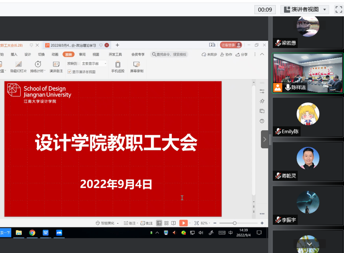The image size is (344, 253).
Task: Click the 分享 share button
Action: (241, 54)
